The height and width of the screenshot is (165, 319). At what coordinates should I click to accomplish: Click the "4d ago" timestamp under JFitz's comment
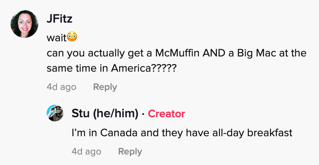pos(62,87)
